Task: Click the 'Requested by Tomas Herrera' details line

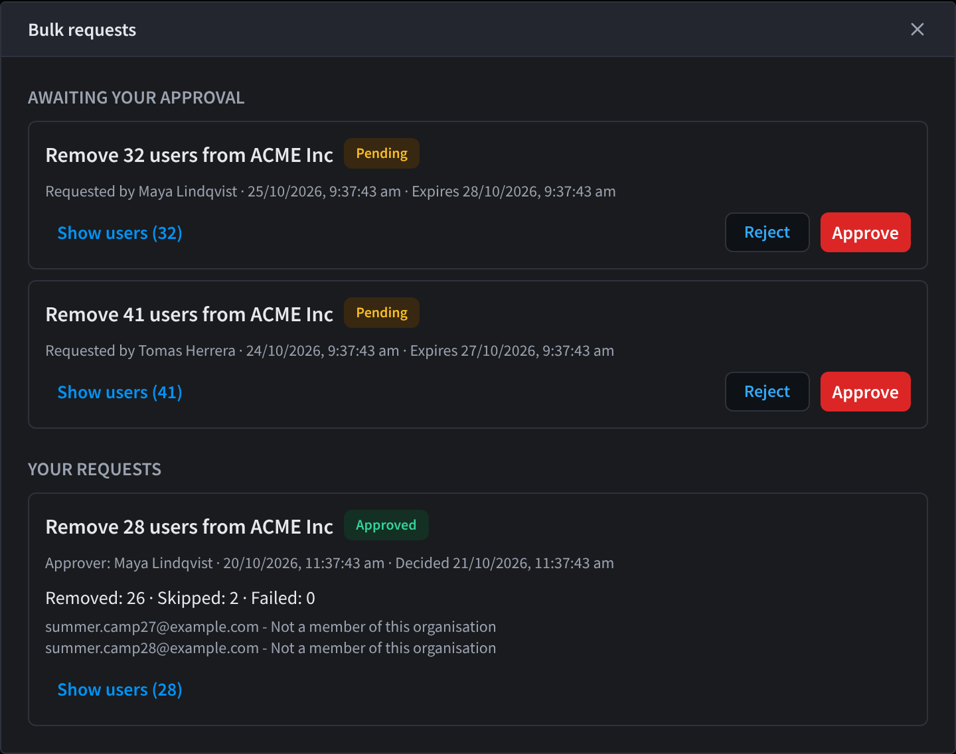Action: pyautogui.click(x=329, y=351)
